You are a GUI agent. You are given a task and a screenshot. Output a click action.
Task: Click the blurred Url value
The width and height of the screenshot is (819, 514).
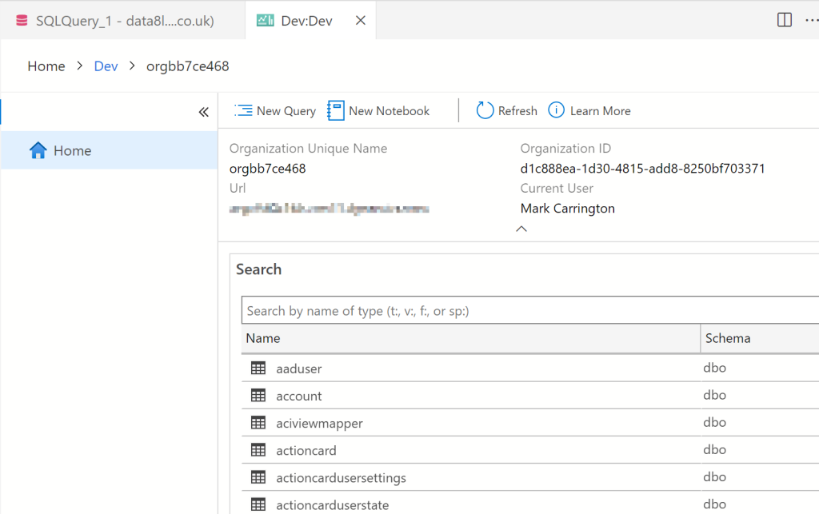(x=329, y=209)
